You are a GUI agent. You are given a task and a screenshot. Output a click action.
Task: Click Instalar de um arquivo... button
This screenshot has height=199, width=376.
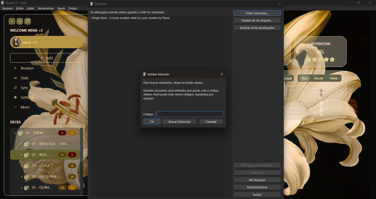pos(257,20)
